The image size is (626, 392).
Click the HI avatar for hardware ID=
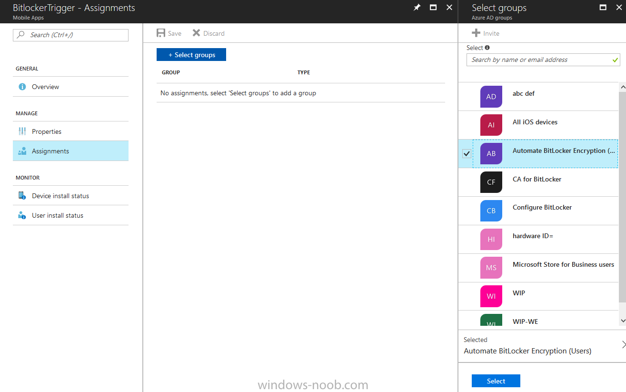pyautogui.click(x=491, y=239)
